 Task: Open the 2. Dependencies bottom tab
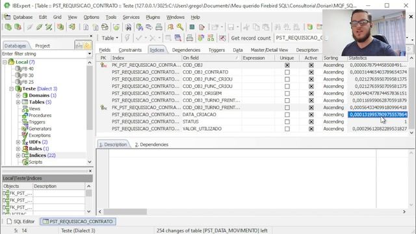coord(151,144)
